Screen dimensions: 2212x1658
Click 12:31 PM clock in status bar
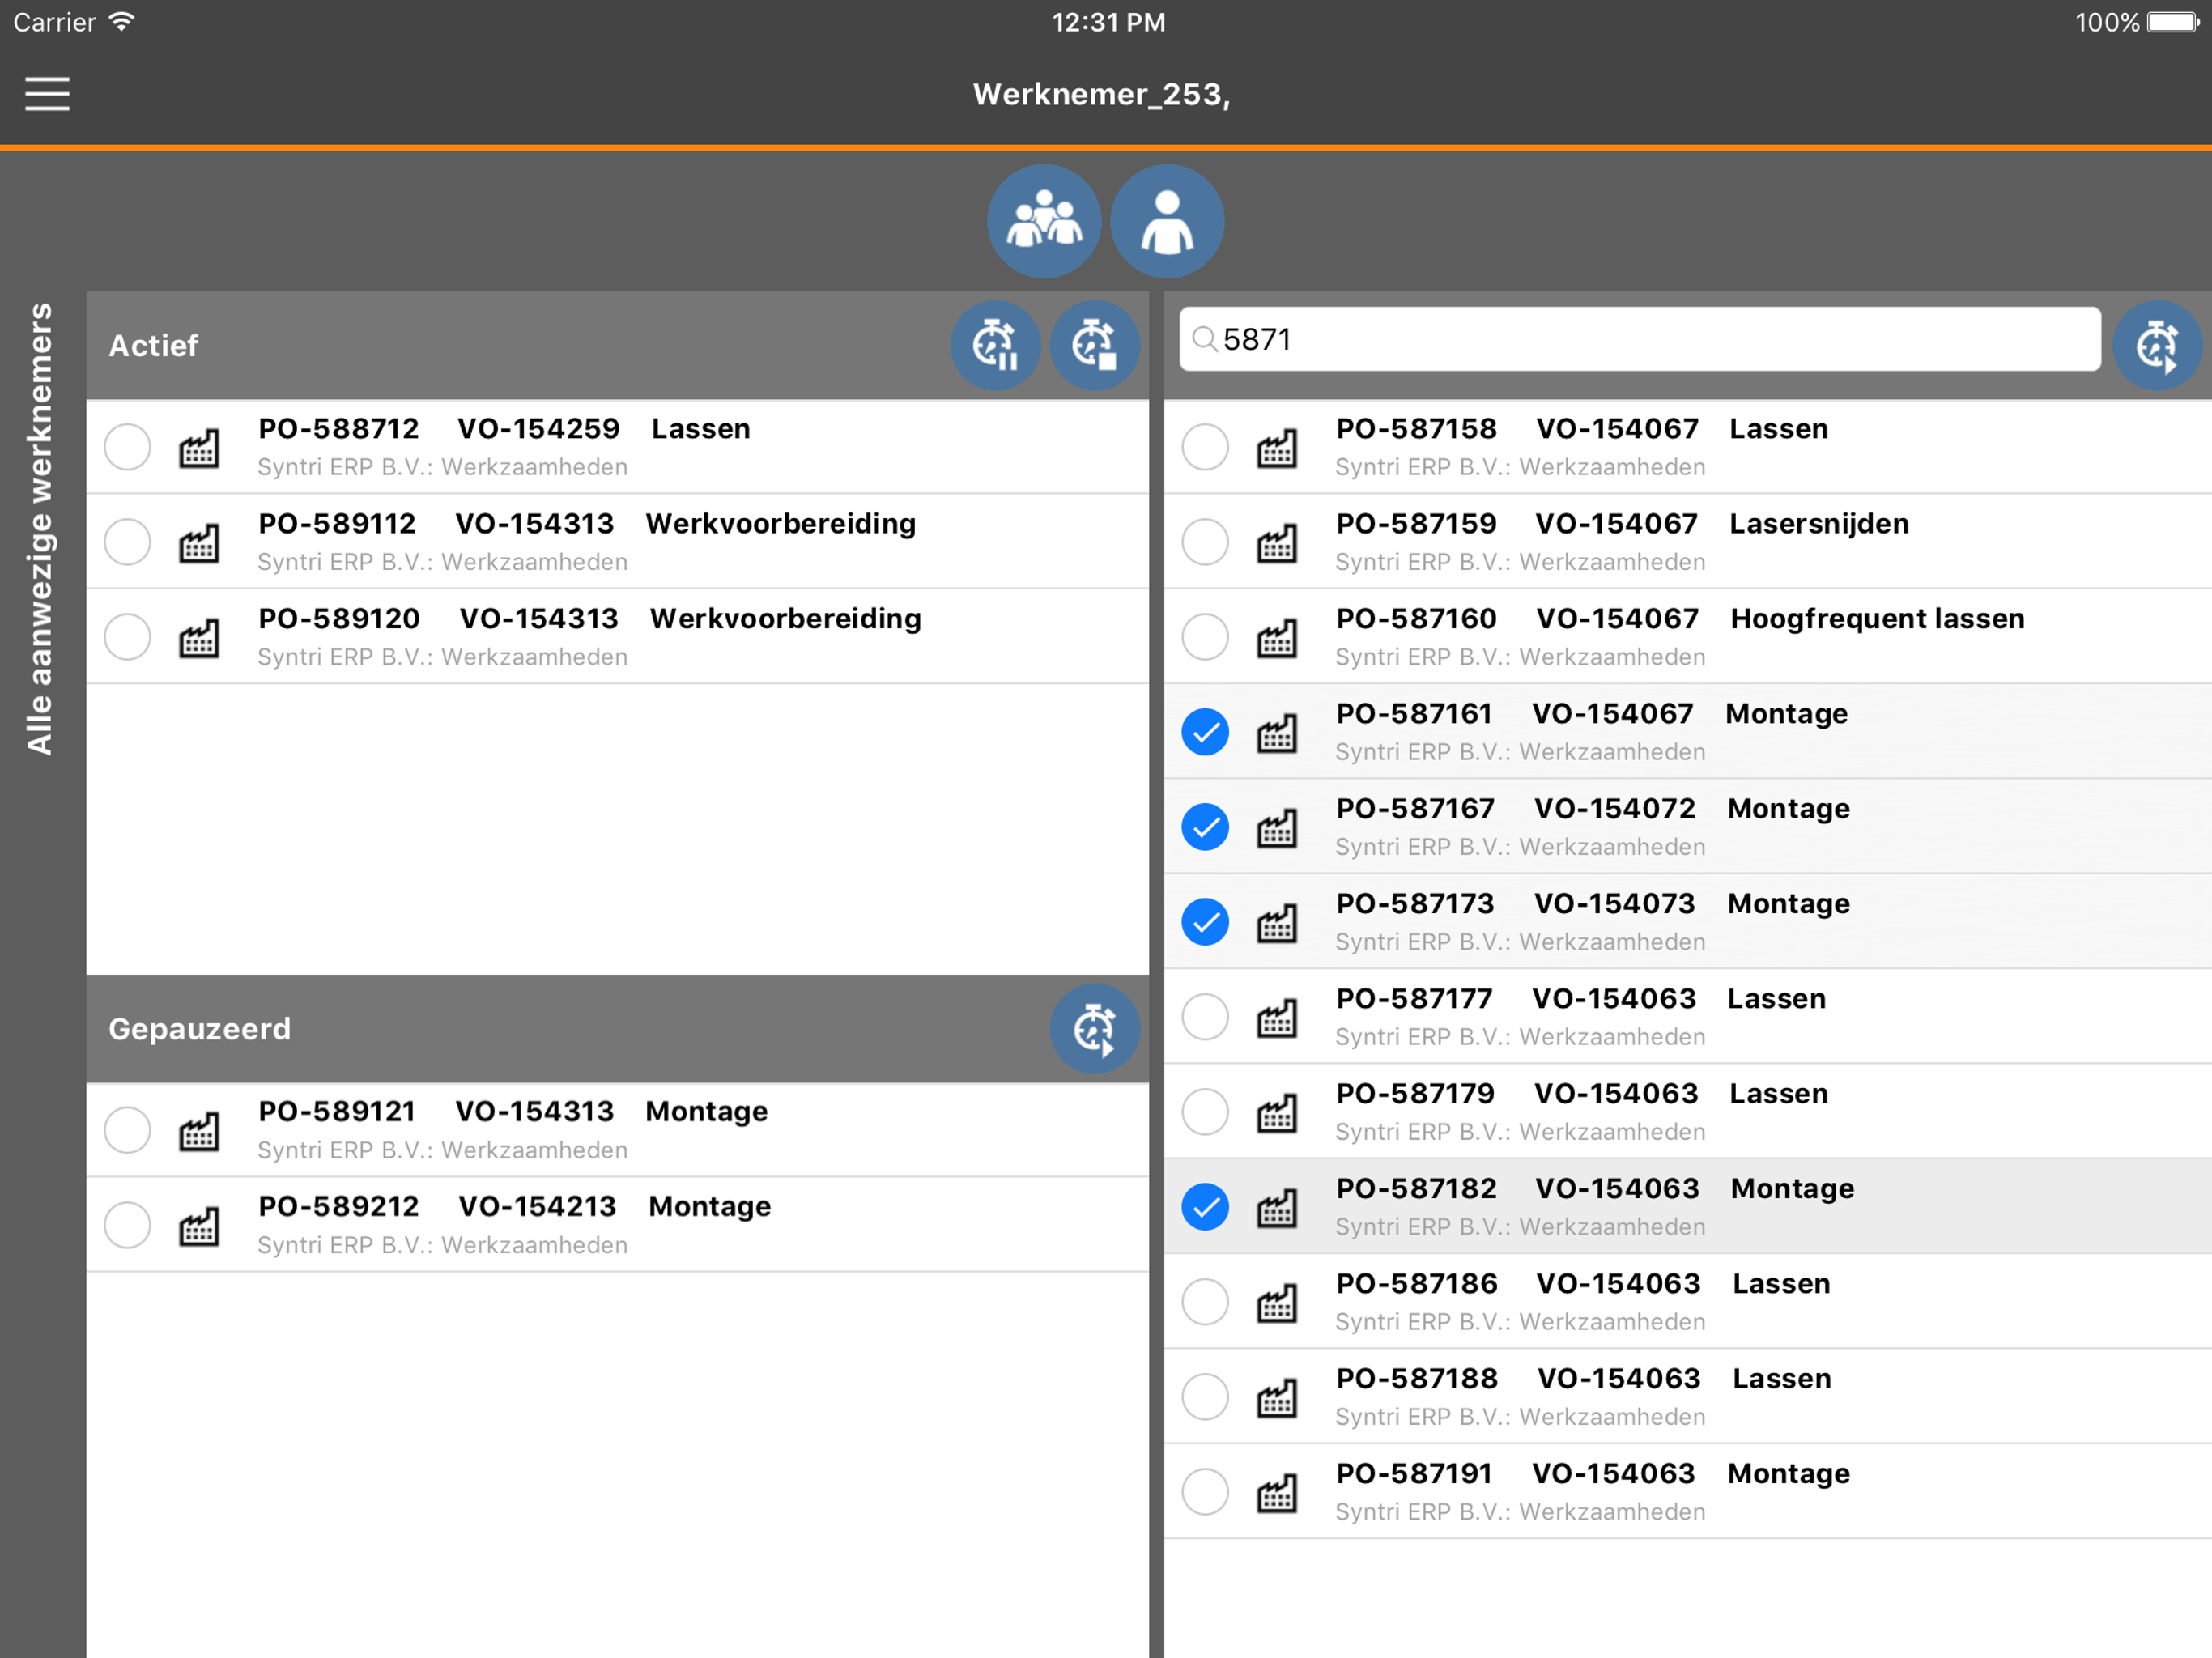coord(1108,22)
